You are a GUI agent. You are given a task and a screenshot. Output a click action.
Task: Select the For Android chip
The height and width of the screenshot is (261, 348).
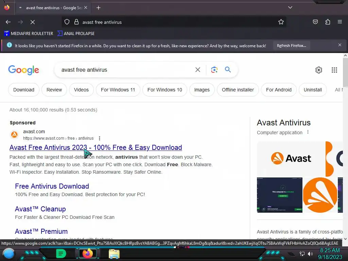pyautogui.click(x=279, y=90)
